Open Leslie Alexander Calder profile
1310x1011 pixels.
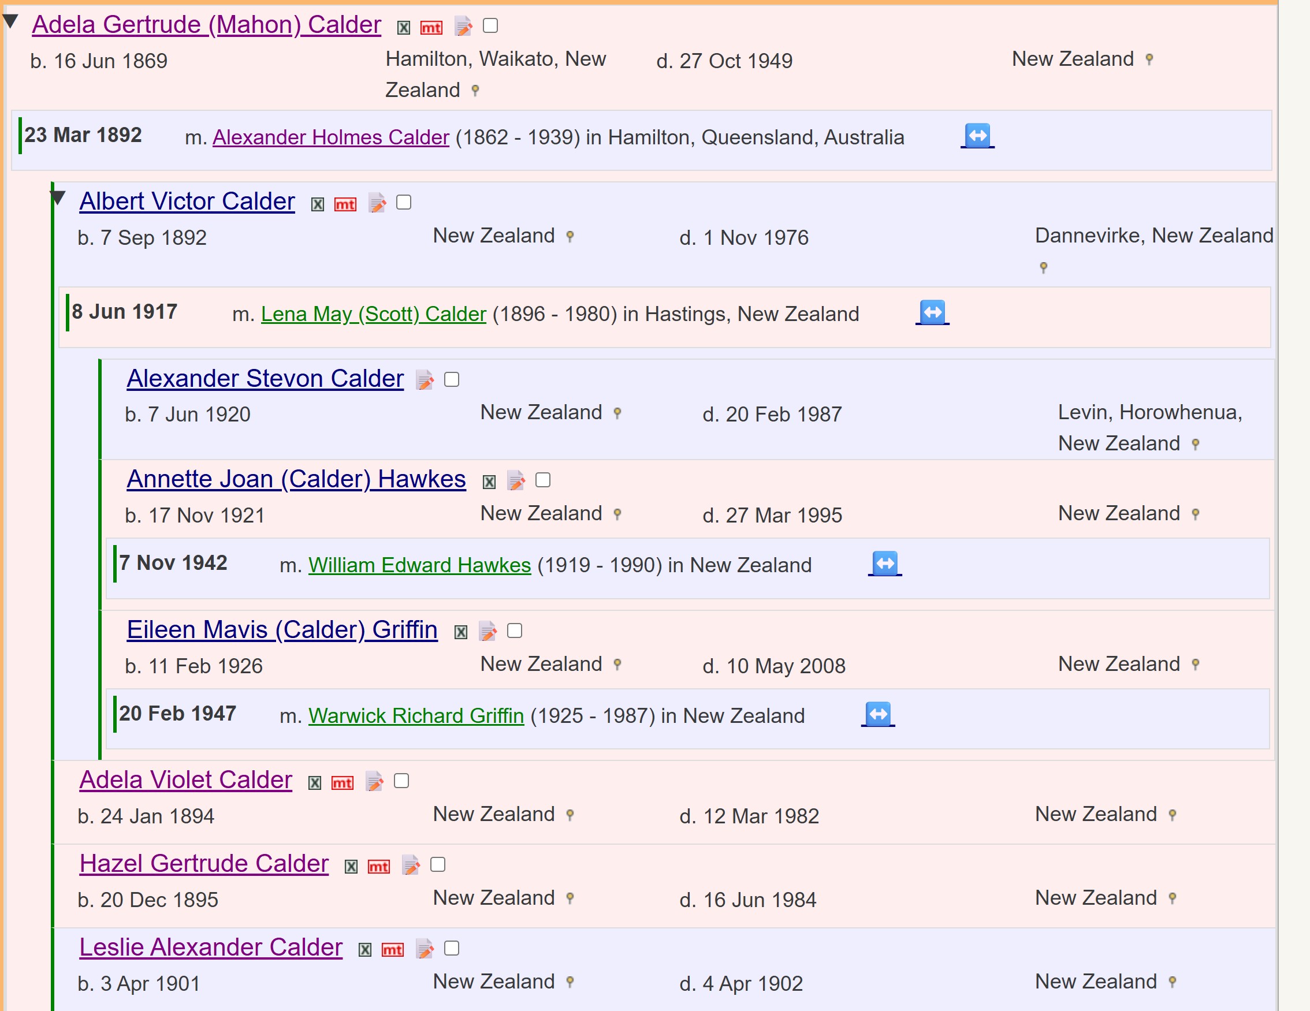tap(211, 948)
